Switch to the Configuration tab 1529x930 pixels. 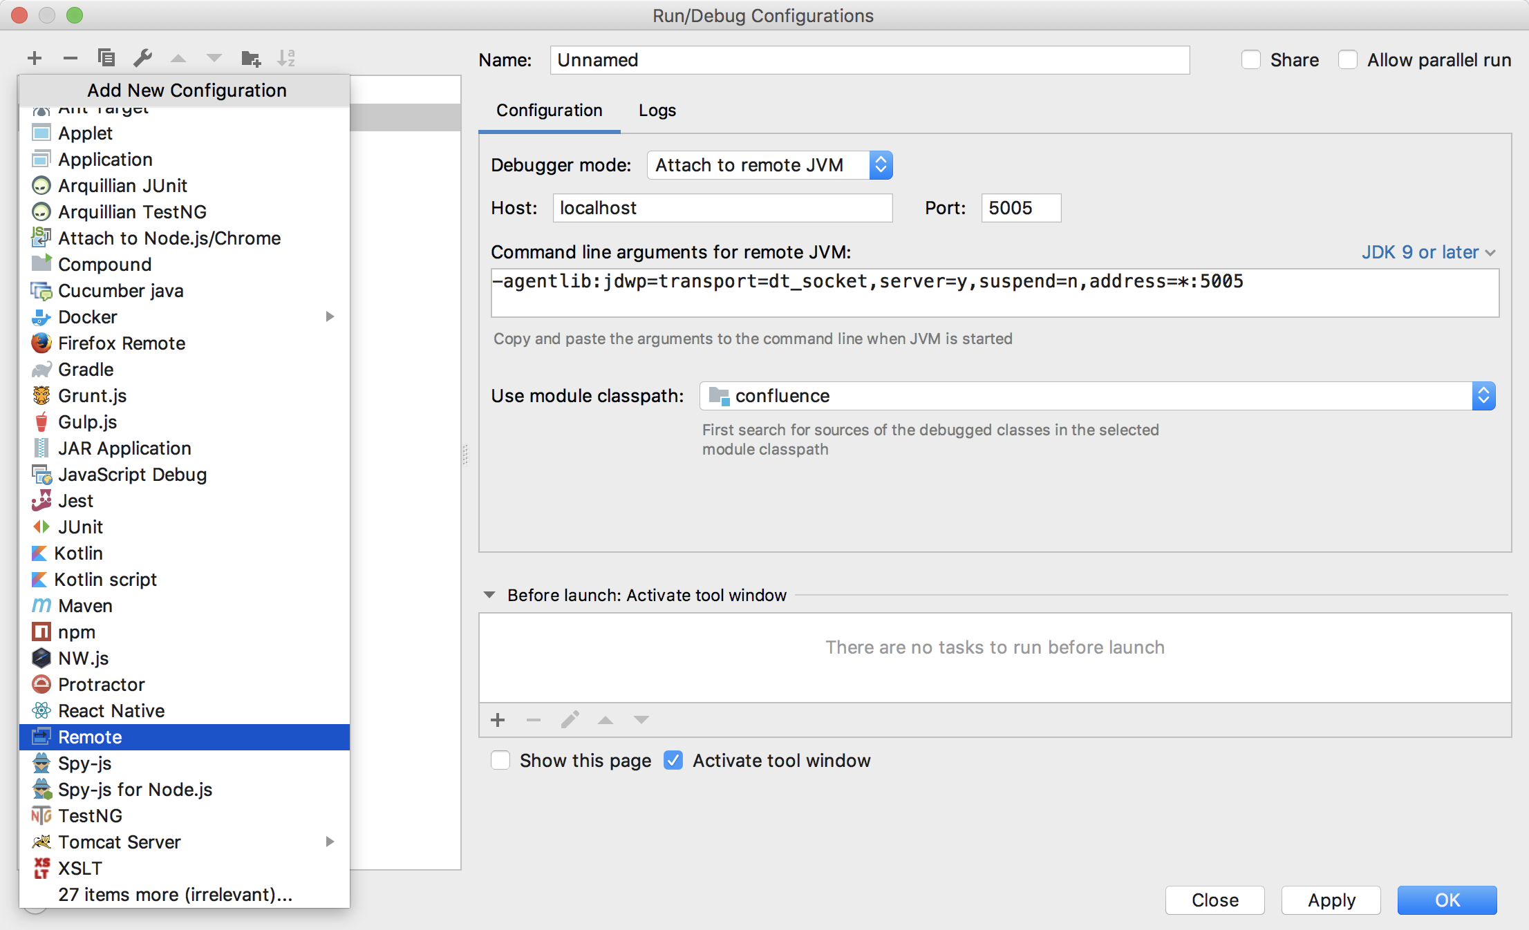pyautogui.click(x=550, y=111)
